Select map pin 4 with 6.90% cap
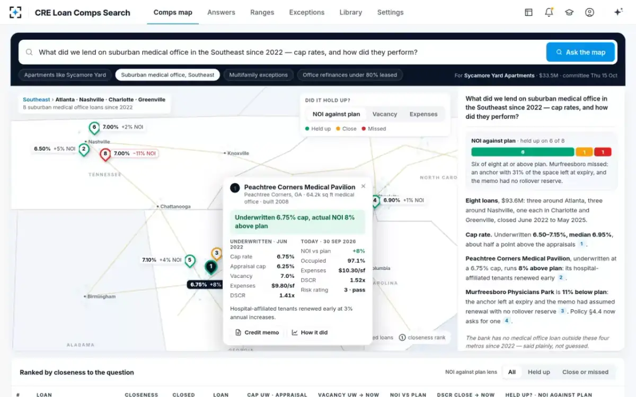Image resolution: width=636 pixels, height=397 pixels. (x=375, y=201)
